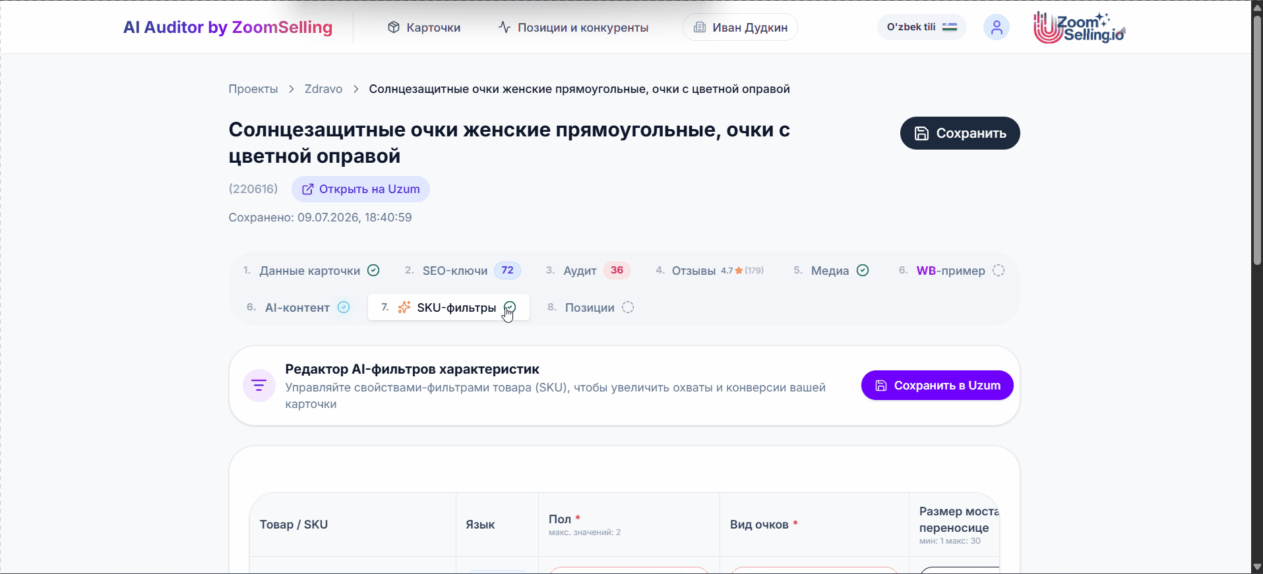
Task: Go to AI Auditor by ZoomSelling home
Action: (x=228, y=27)
